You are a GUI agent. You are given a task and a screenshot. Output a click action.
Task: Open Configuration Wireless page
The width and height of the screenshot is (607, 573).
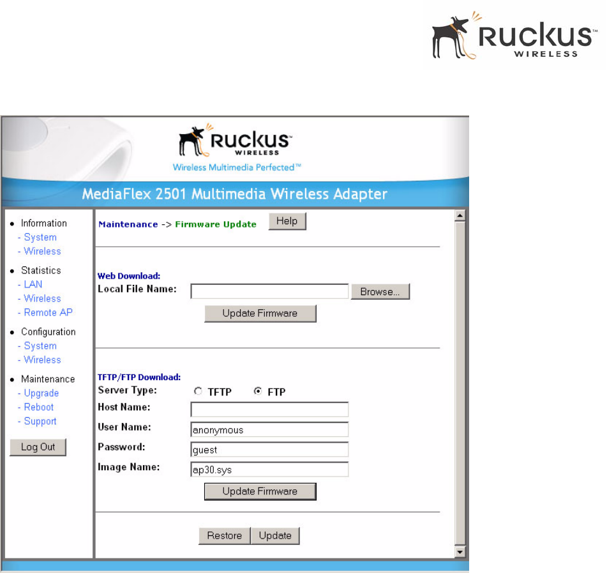click(42, 360)
